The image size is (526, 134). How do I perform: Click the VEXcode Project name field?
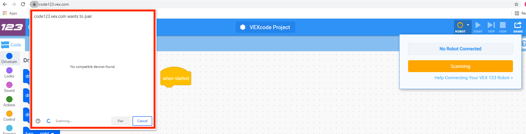265,27
